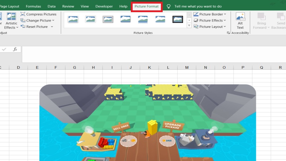Apply the sixth picture style thumbnail
286x161 pixels.
point(160,19)
